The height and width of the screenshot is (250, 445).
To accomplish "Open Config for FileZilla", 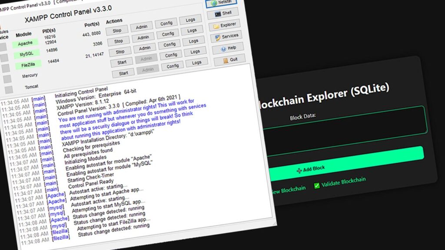I will tap(169, 45).
